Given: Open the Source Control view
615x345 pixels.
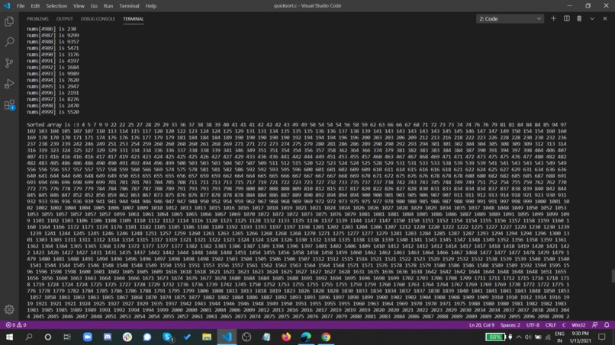Looking at the screenshot, I should 9,62.
